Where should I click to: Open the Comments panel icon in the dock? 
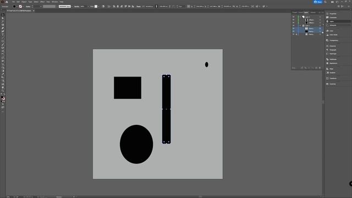point(327,18)
